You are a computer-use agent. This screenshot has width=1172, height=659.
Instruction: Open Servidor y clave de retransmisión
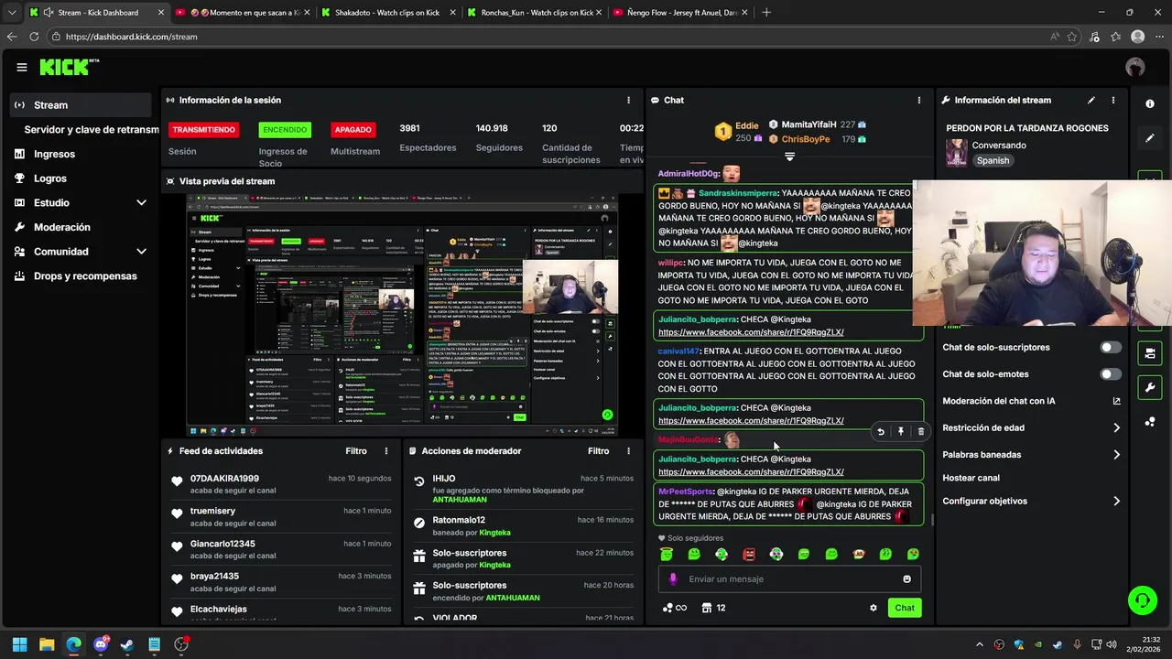coord(92,129)
